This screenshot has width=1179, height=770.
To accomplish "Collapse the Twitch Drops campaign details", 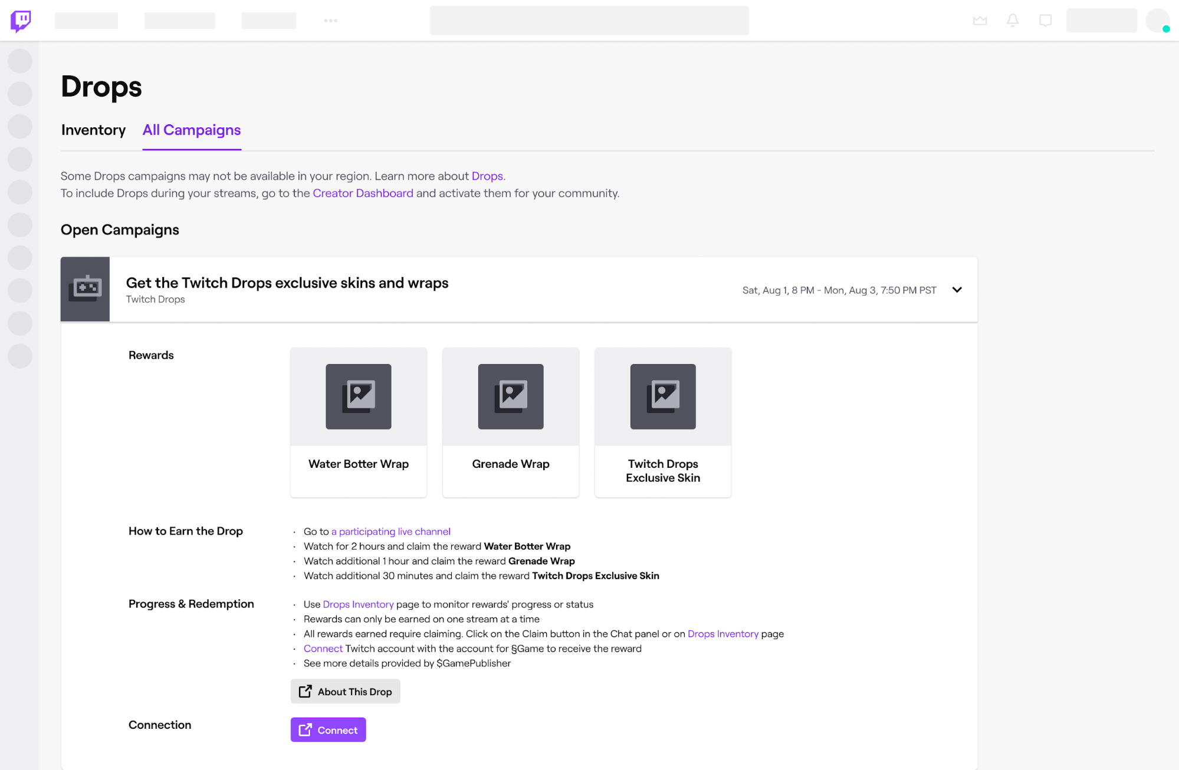I will pos(957,290).
